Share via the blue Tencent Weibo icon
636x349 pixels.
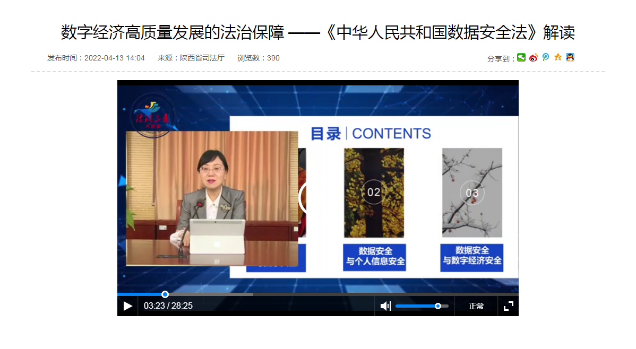coord(546,57)
